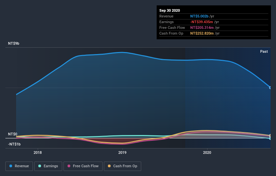This screenshot has height=176, width=276.
Task: Toggle the Revenue legend button
Action: [19, 166]
